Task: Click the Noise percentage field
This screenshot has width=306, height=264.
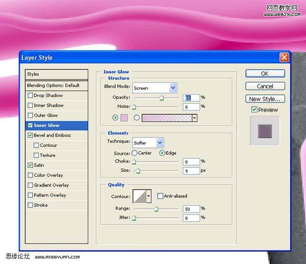Action: (191, 107)
